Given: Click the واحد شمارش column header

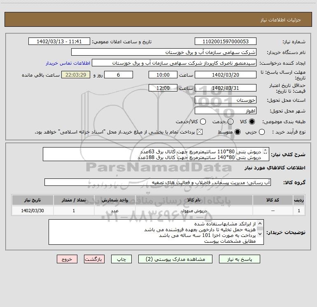Looking at the screenshot, I should (114, 200).
